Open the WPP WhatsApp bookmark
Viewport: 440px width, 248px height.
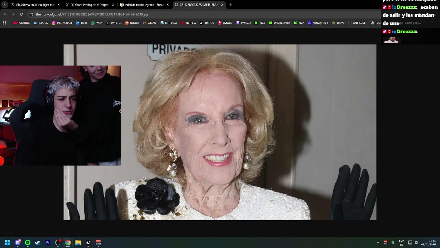pos(97,23)
